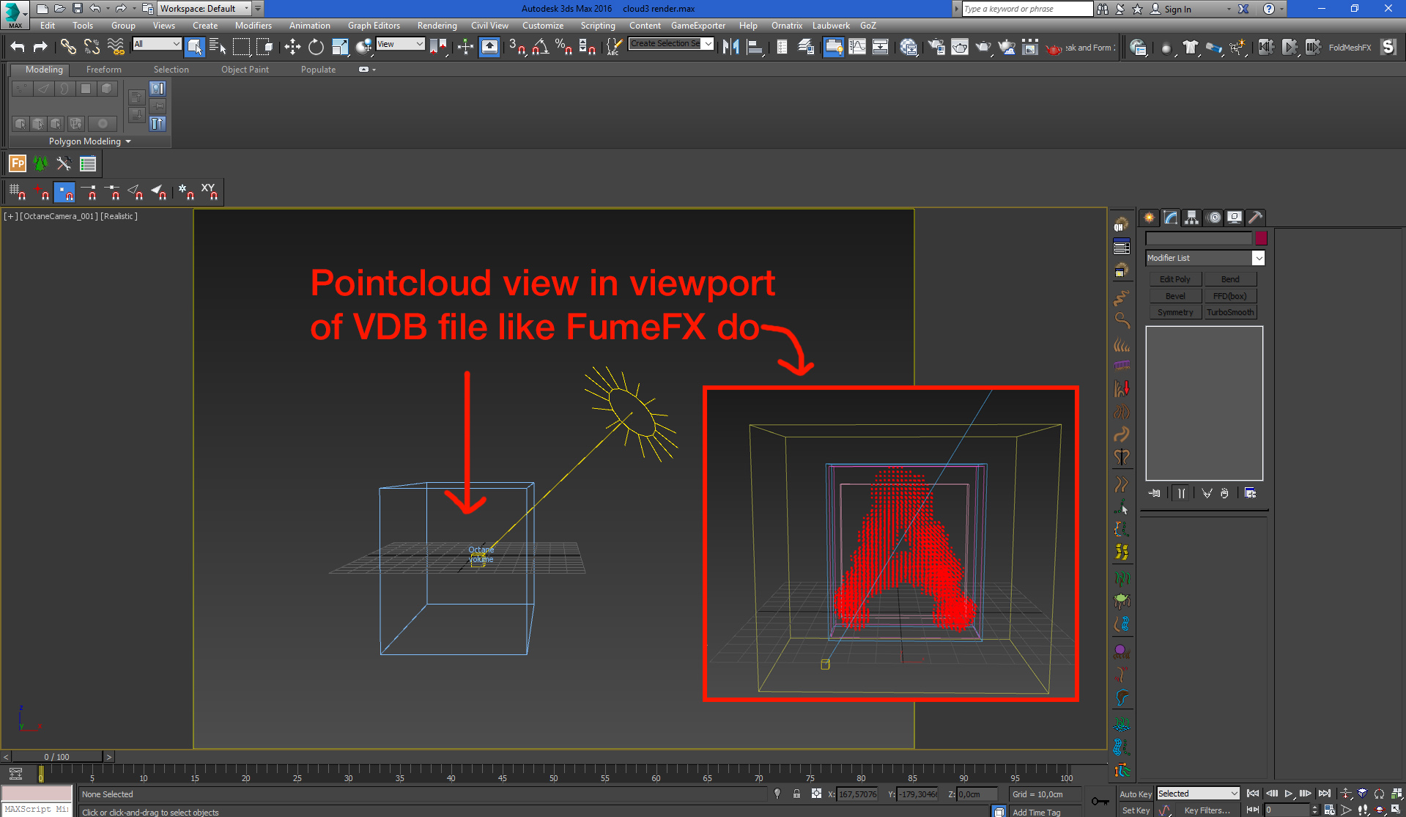Image resolution: width=1406 pixels, height=817 pixels.
Task: Open the Graph Editors menu
Action: (x=374, y=26)
